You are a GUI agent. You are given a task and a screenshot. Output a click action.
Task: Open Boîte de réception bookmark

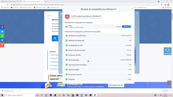tap(26, 8)
